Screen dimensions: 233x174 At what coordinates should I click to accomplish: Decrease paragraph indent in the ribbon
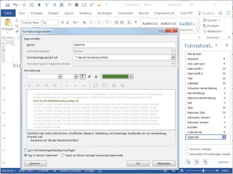117,23
